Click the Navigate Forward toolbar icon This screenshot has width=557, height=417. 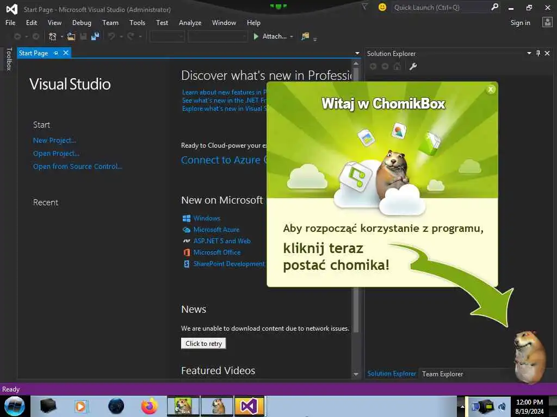click(35, 36)
